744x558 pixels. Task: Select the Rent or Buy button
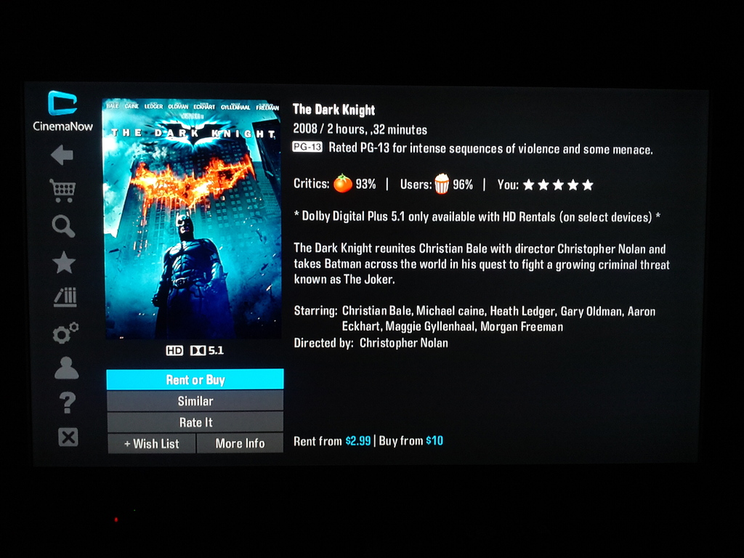[195, 379]
